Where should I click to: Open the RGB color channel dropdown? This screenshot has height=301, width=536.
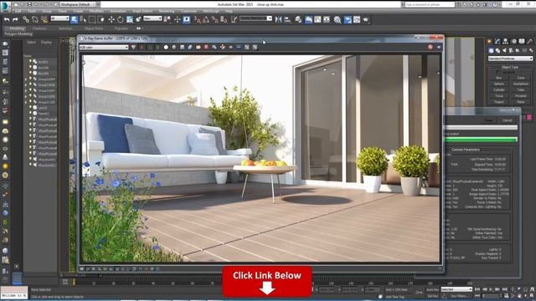click(104, 47)
